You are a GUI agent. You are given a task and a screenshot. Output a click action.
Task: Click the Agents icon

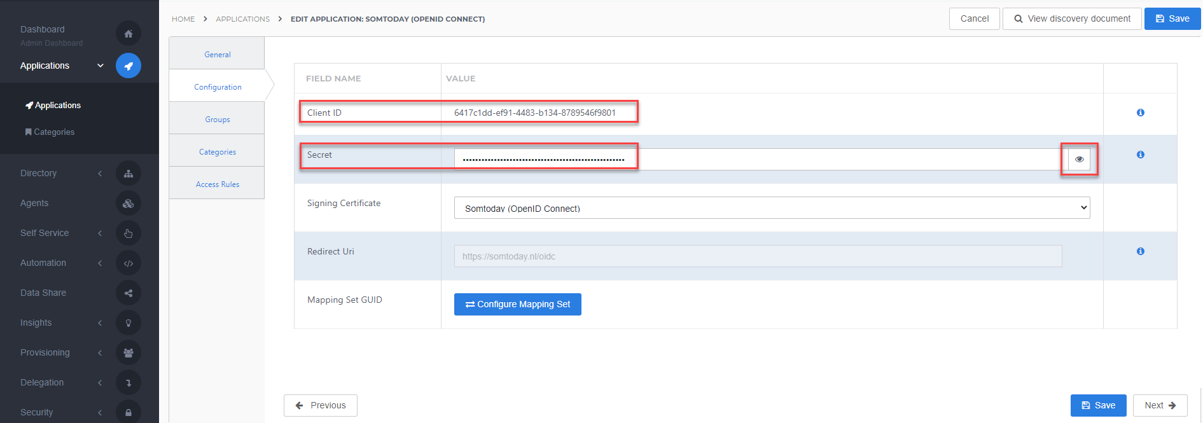tap(129, 204)
